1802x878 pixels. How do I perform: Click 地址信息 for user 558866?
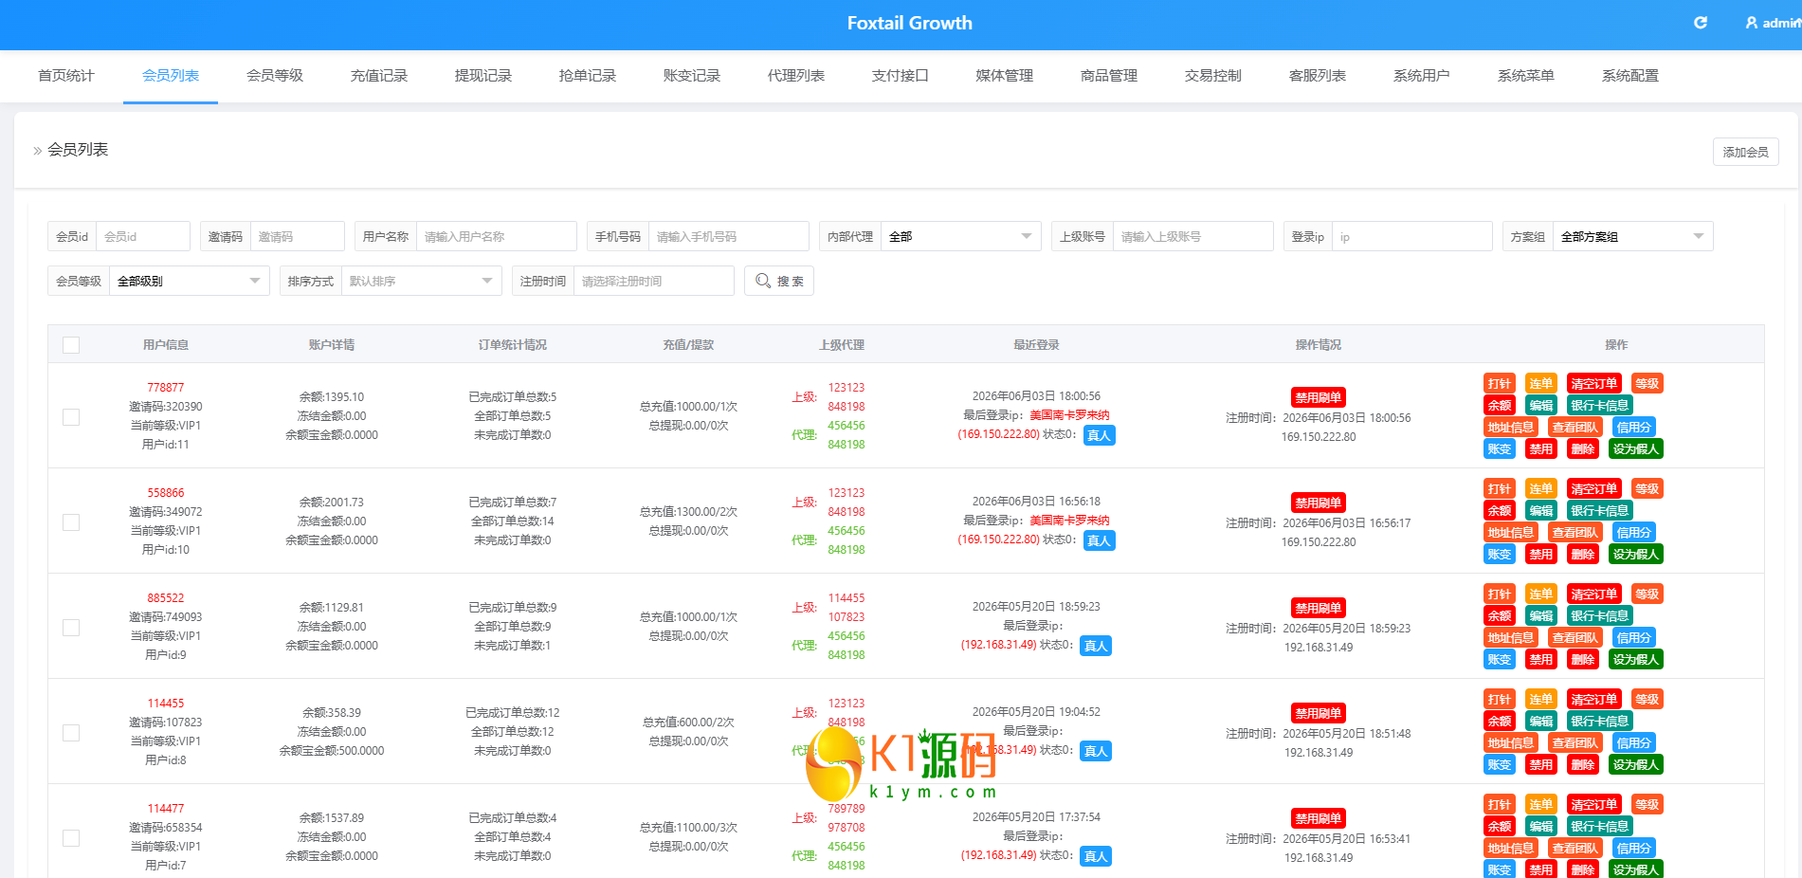pyautogui.click(x=1511, y=533)
